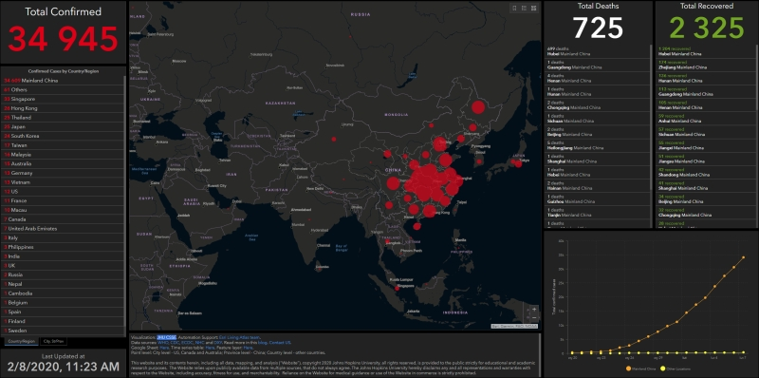Select Thailand in confirmed cases list
759x378 pixels.
pos(63,117)
